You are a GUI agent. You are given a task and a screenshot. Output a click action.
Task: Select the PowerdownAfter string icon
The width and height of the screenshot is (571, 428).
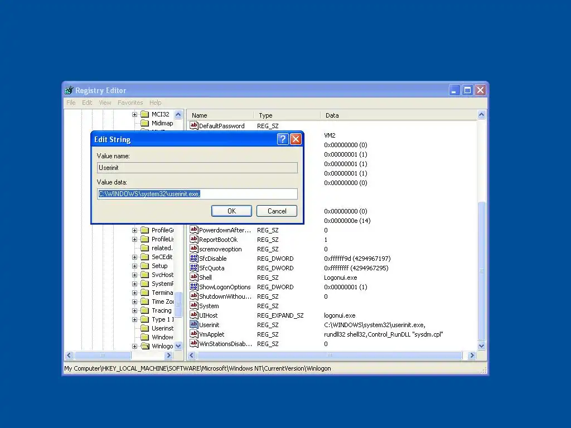click(193, 230)
